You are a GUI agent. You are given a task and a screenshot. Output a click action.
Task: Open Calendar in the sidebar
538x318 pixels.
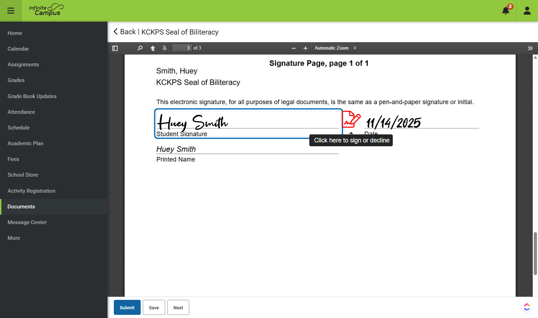54,49
